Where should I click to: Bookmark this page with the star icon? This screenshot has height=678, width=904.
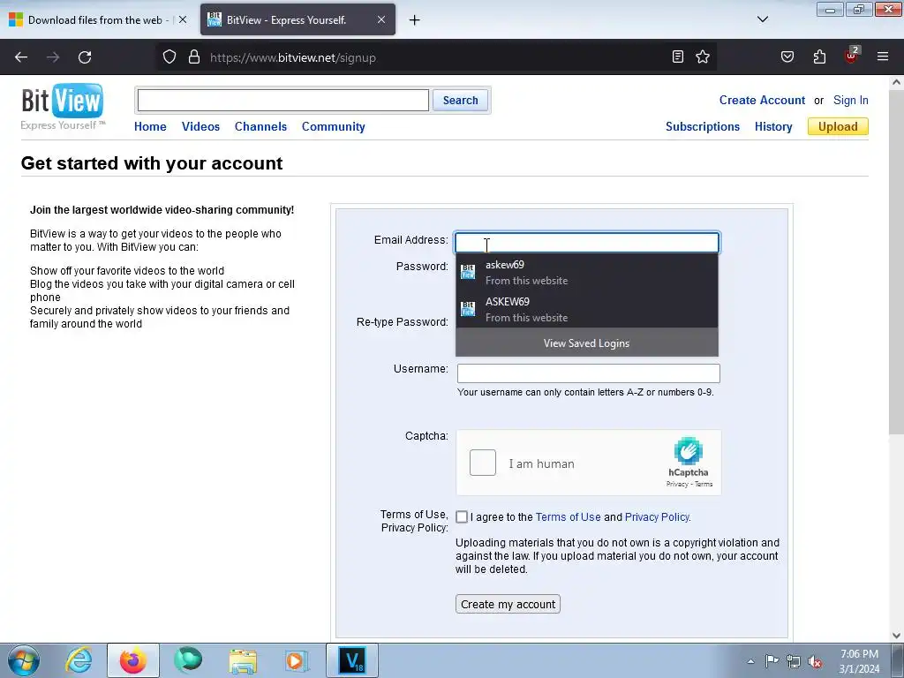point(702,56)
